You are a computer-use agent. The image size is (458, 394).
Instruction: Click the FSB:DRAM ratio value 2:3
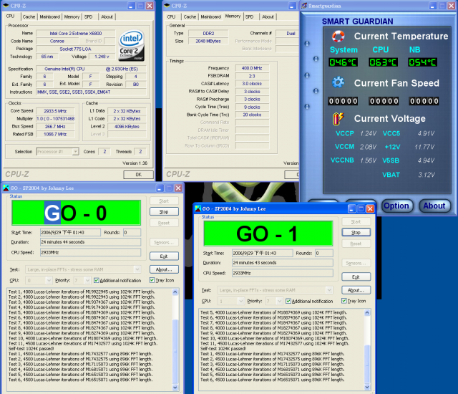click(x=252, y=76)
